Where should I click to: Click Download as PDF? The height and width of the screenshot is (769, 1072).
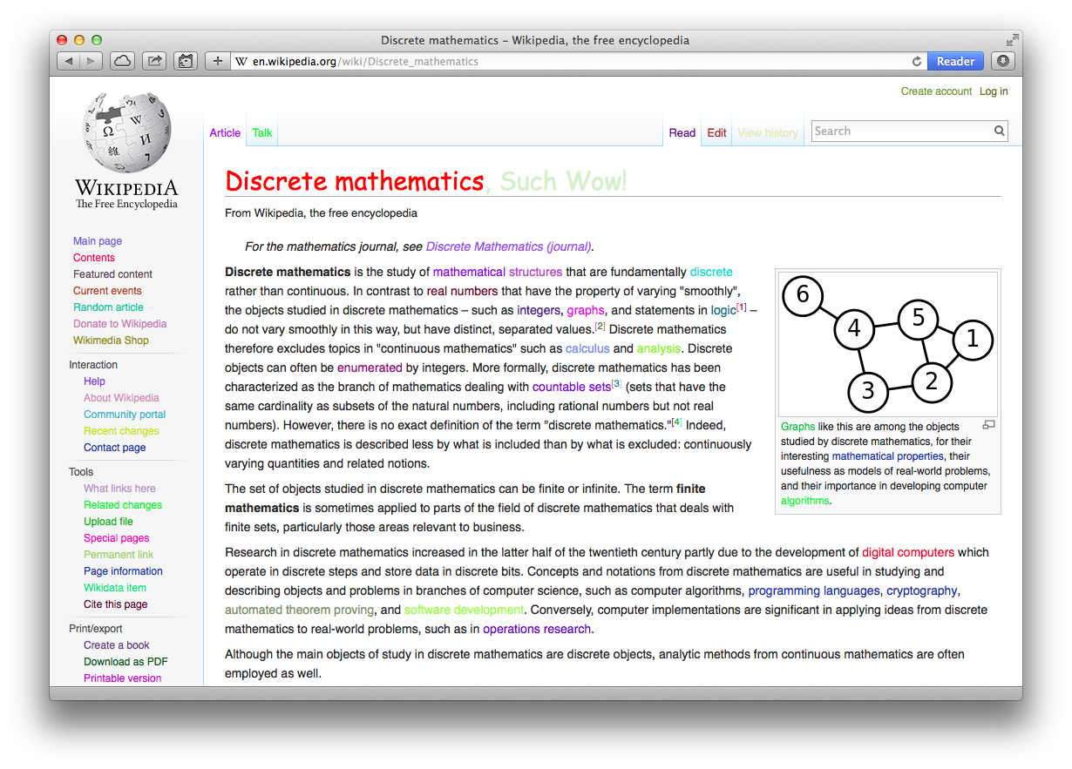[126, 662]
